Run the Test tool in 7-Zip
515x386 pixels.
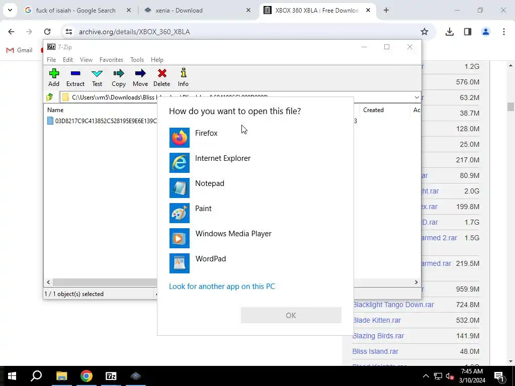(x=97, y=78)
